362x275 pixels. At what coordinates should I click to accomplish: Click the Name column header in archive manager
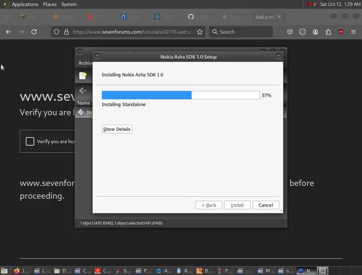point(83,103)
